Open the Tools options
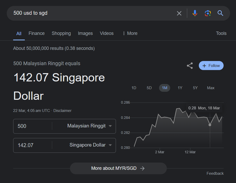236x183 pixels. pos(221,33)
